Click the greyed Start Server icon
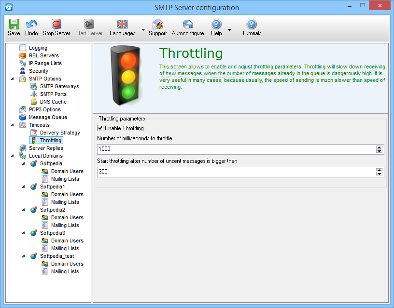 coord(89,24)
